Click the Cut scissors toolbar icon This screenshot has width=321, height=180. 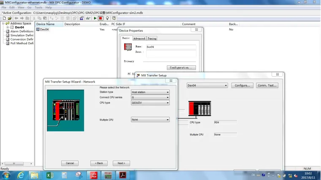tap(34, 18)
